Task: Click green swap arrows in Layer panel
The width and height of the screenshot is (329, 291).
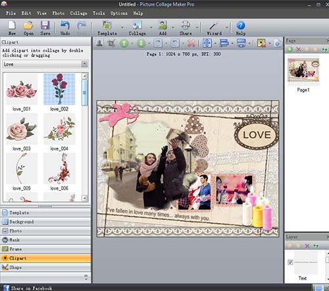Action: coord(316,246)
